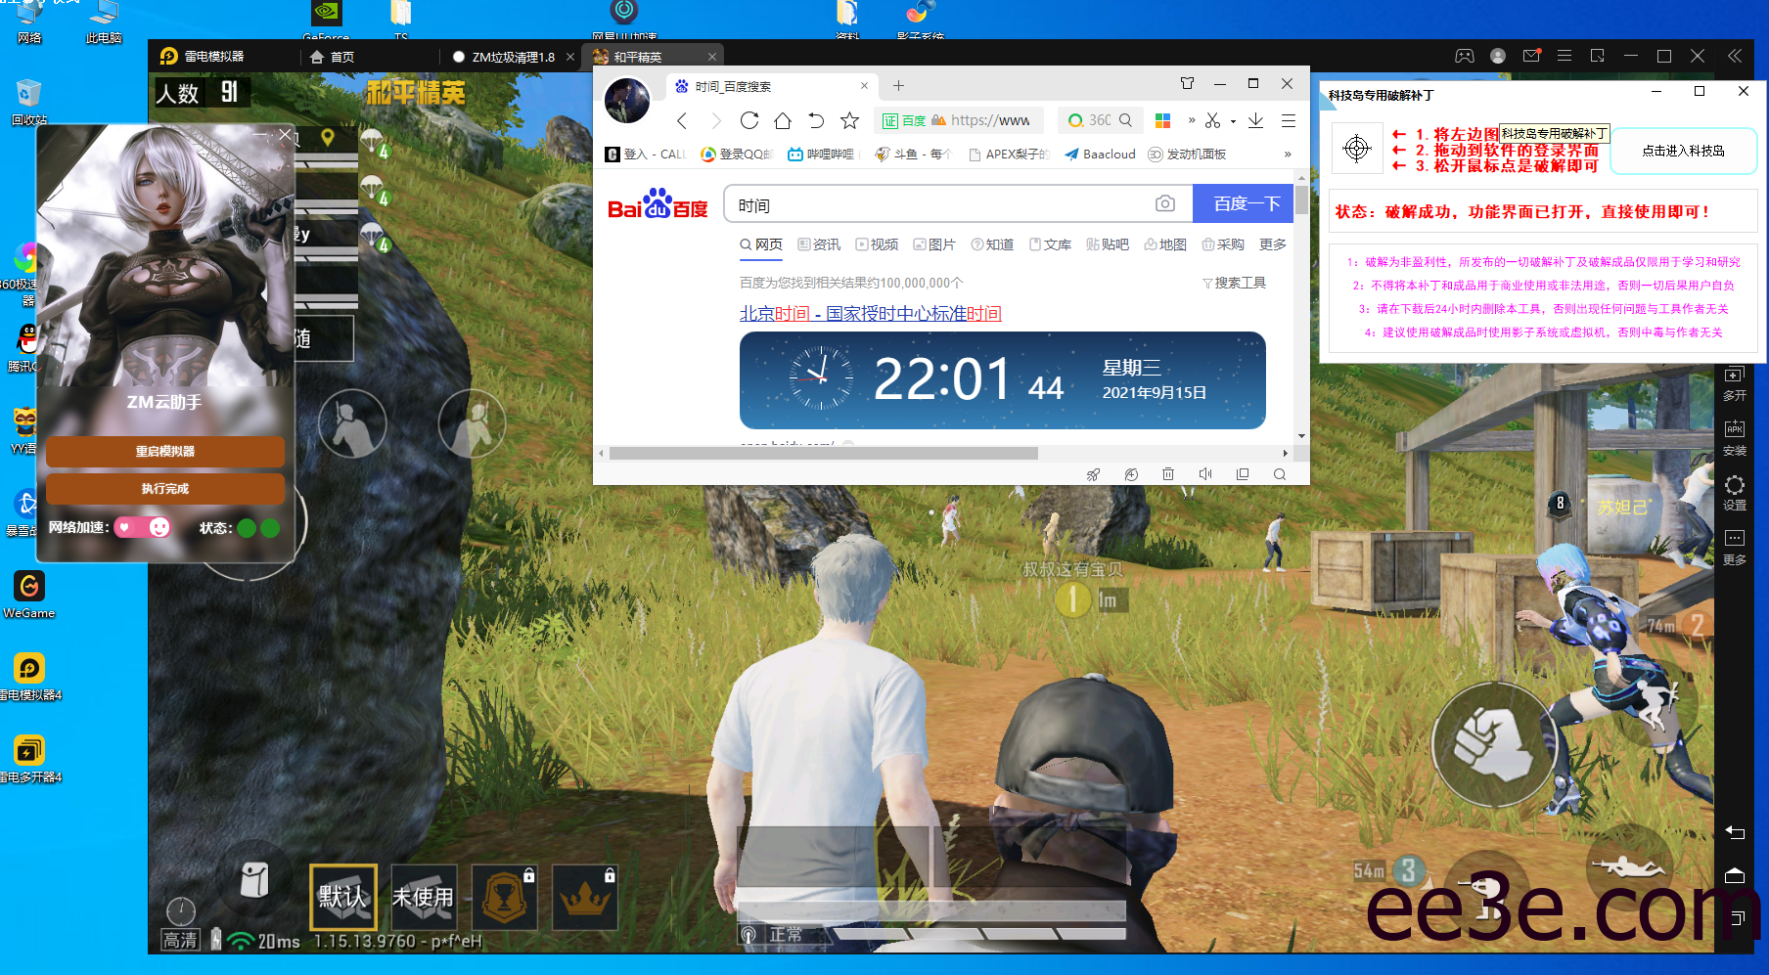Screen dimensions: 1769x975
Task: Toggle the 正常 microphone control in game
Action: (x=778, y=934)
